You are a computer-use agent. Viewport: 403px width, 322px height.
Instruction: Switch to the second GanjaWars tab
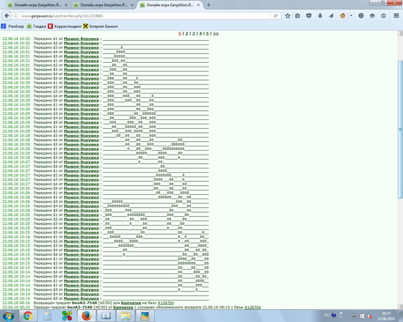click(x=103, y=5)
